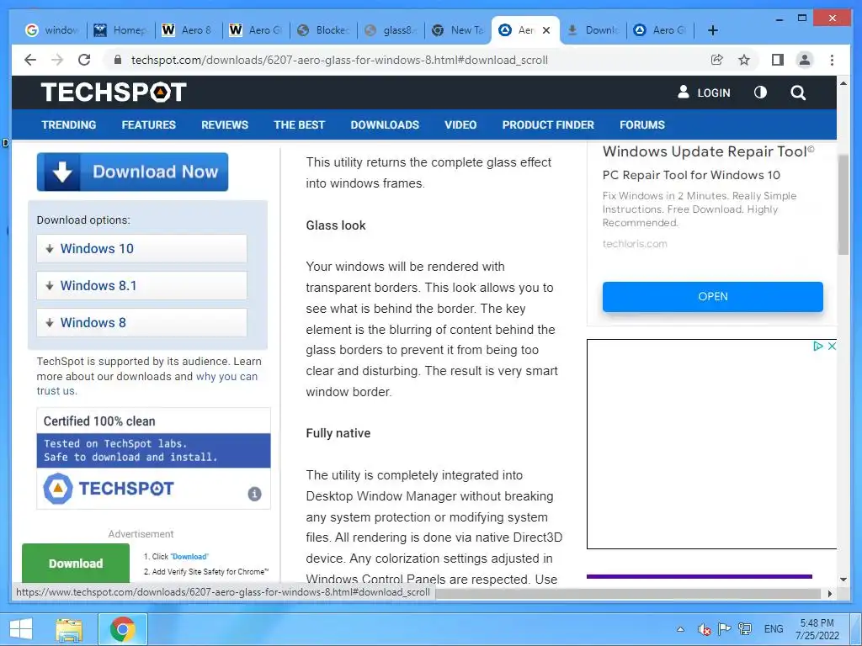Open the FORUMS menu
Screen dimensions: 862x646
pos(642,124)
